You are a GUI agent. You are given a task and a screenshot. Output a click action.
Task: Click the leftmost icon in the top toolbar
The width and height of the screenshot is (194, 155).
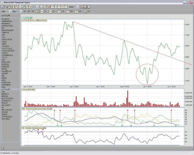3,7
